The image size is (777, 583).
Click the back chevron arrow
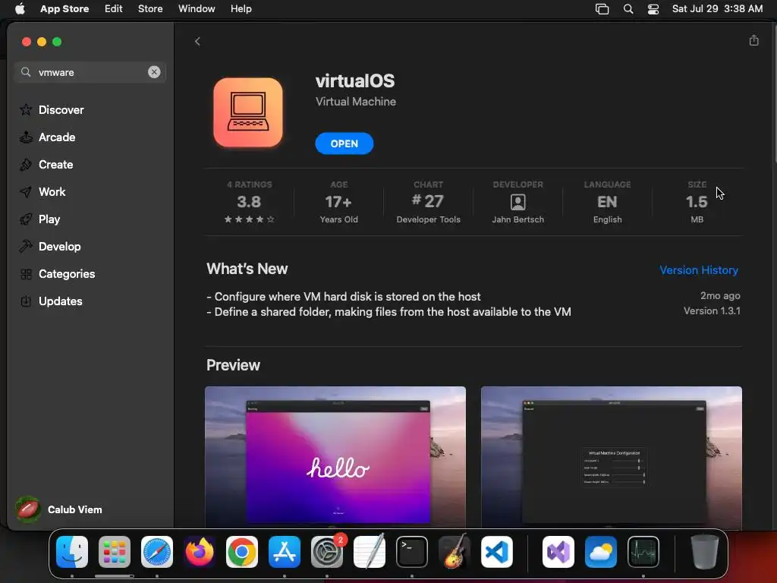click(197, 41)
